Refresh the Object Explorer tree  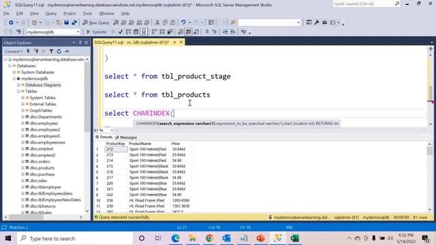(x=59, y=52)
